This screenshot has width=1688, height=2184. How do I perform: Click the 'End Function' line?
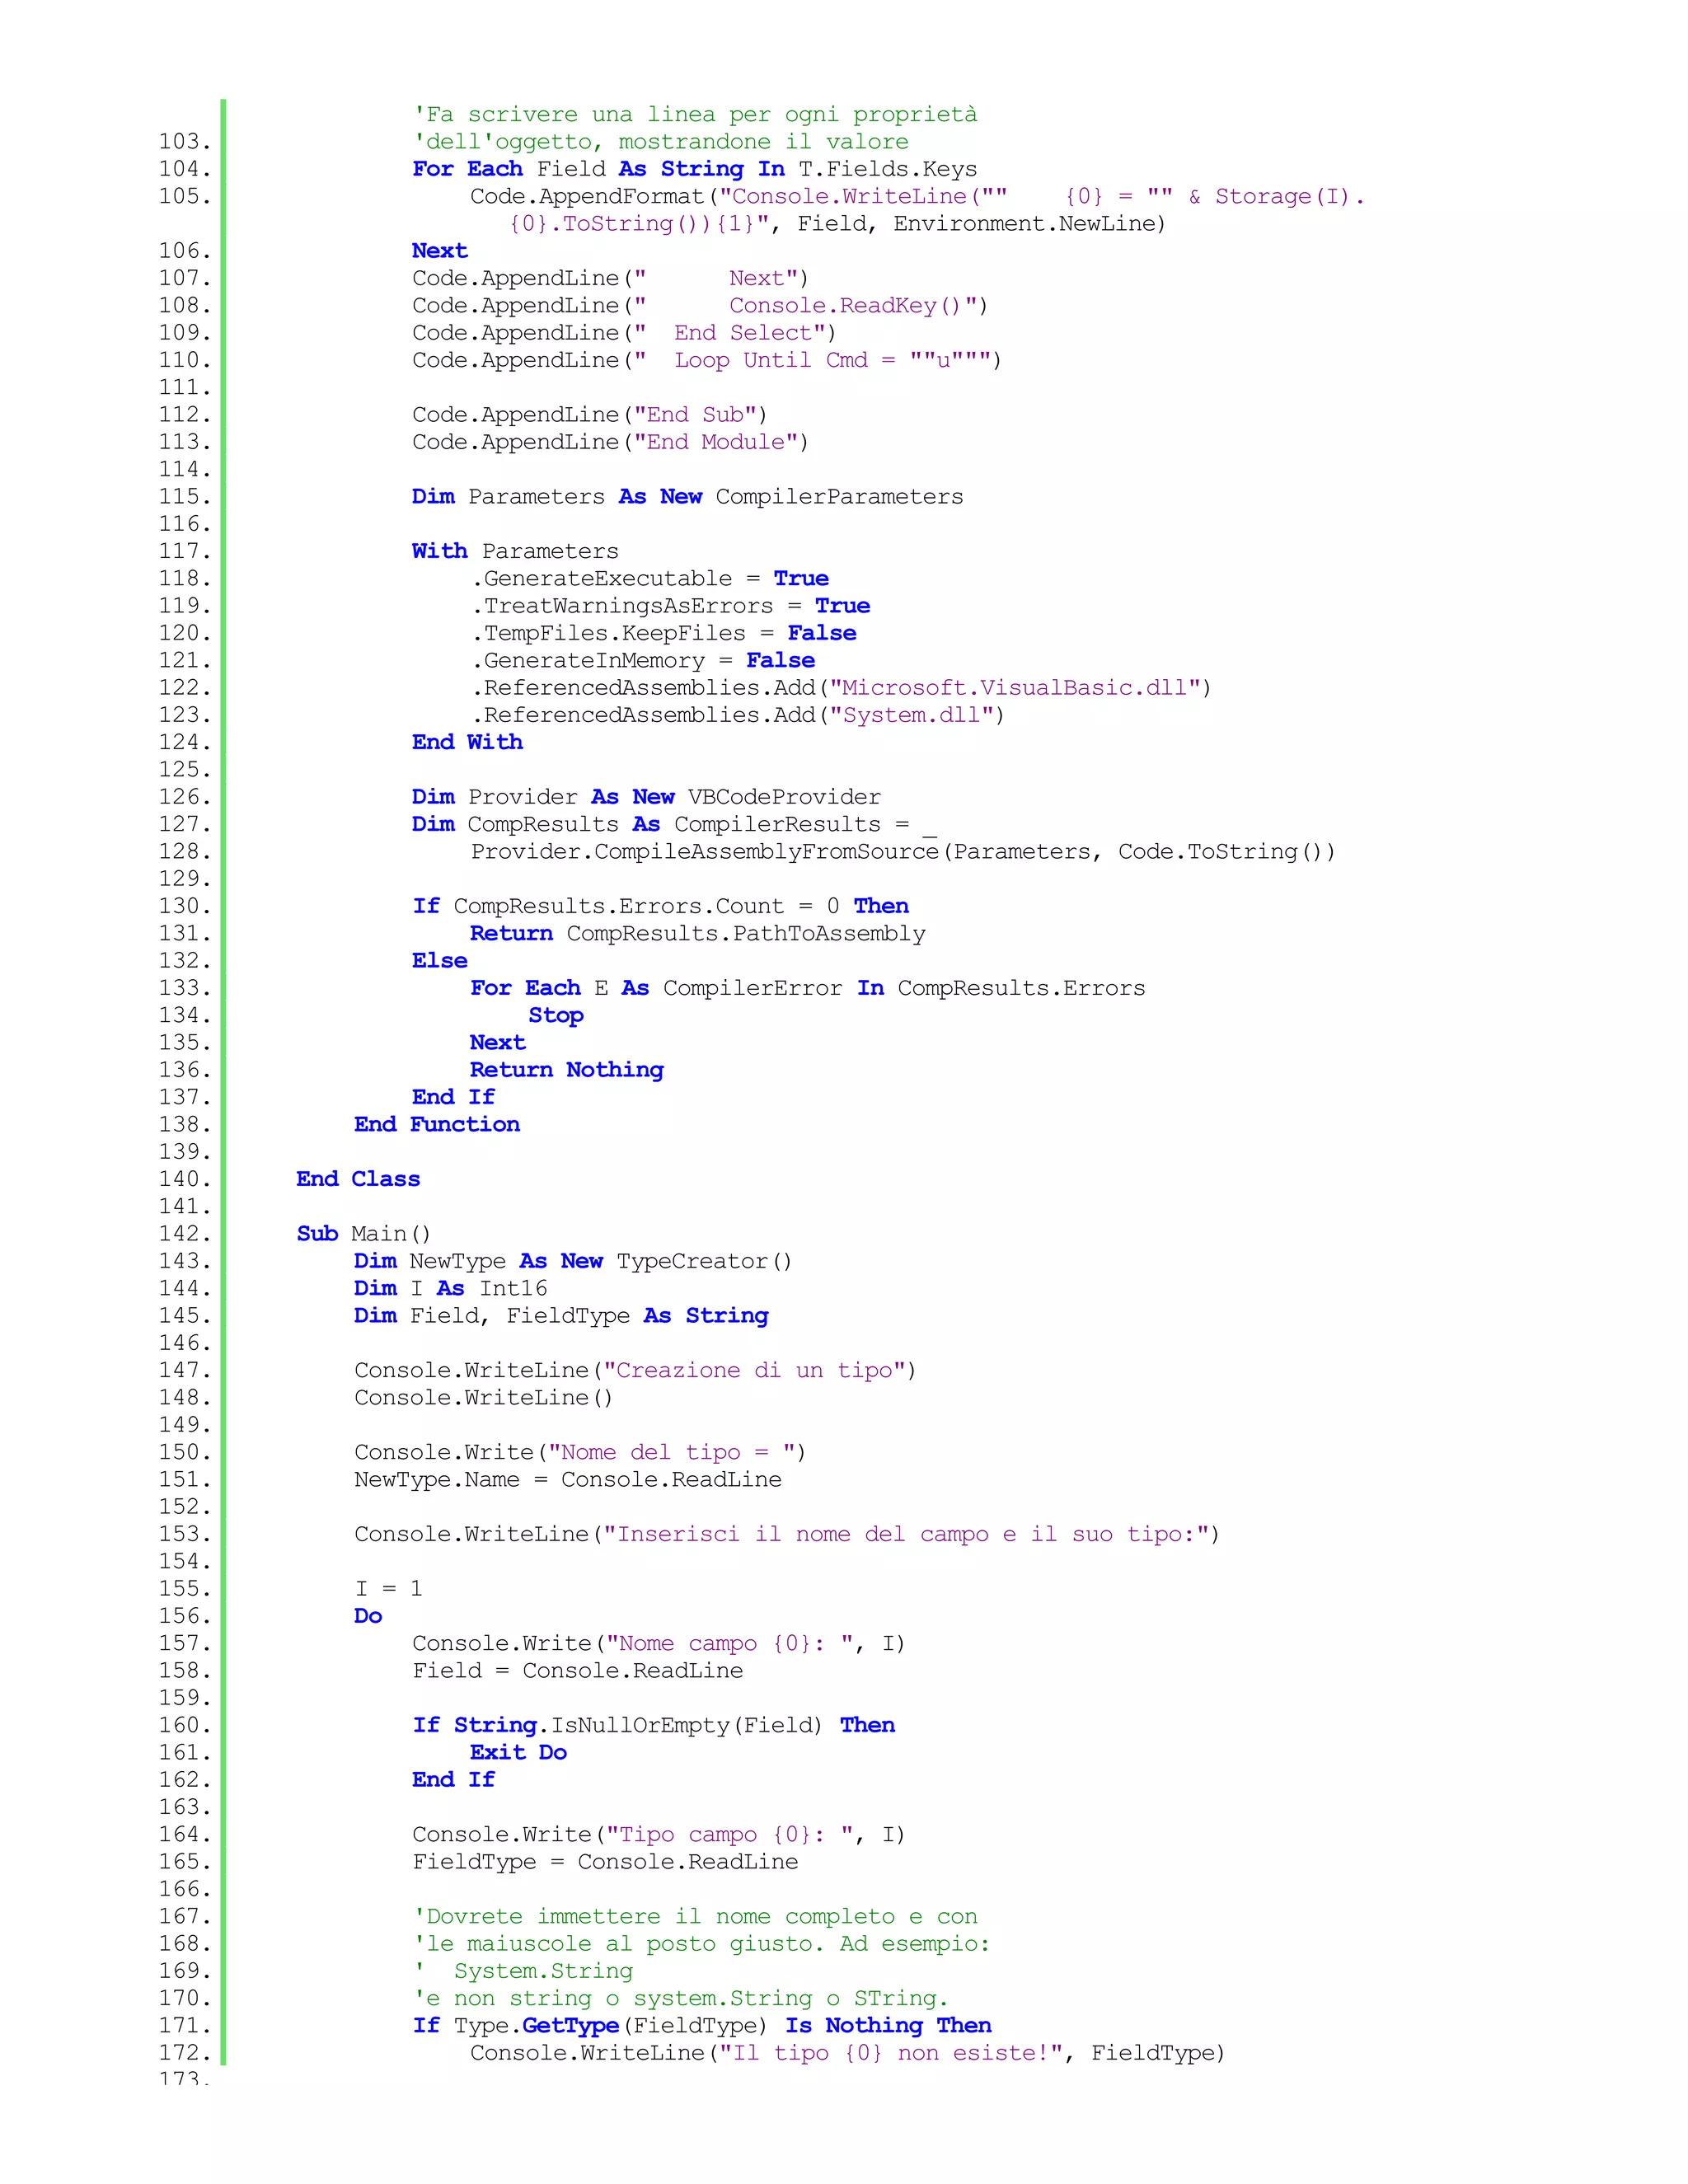click(437, 1125)
